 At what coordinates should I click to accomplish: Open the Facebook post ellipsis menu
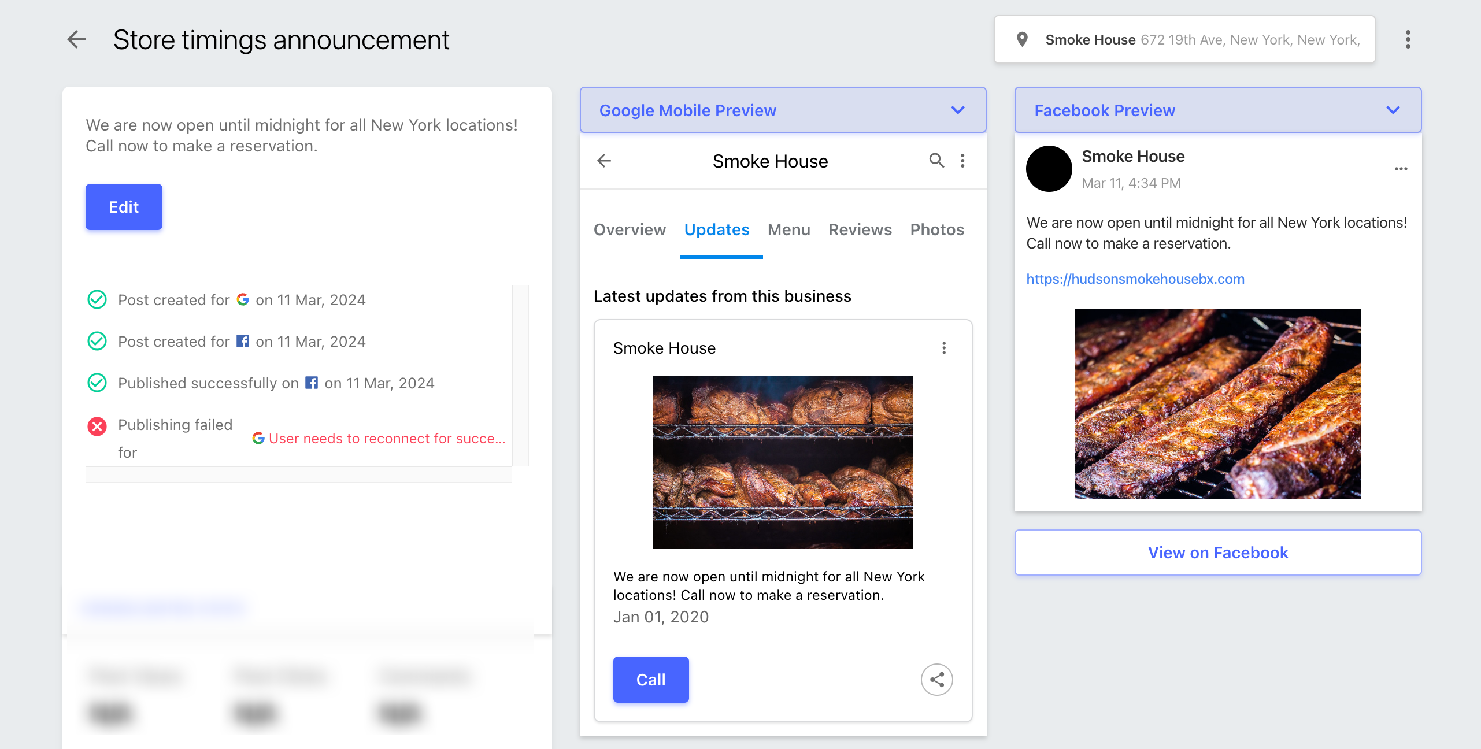pyautogui.click(x=1401, y=169)
